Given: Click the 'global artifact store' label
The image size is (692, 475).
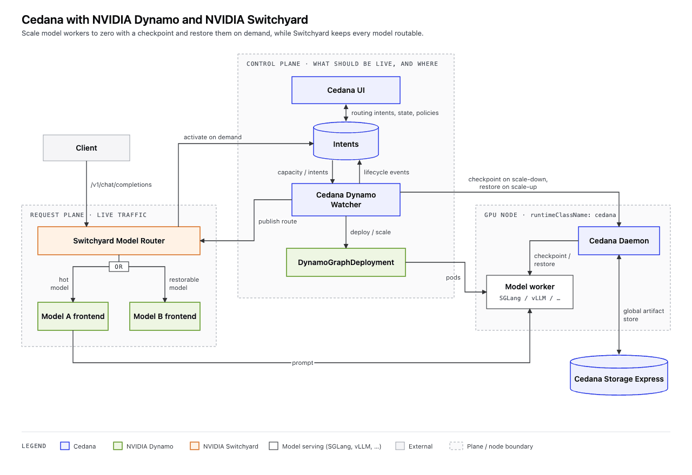Looking at the screenshot, I should (x=643, y=315).
